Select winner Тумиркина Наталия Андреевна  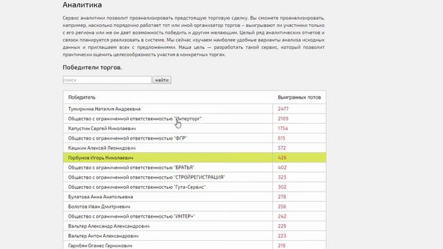tap(105, 109)
